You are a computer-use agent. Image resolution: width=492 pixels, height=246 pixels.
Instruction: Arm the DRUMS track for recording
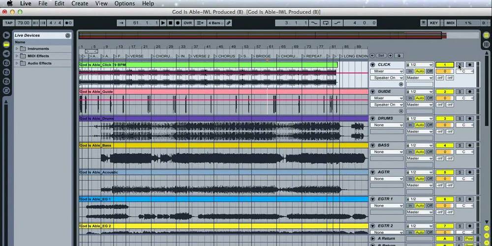[x=470, y=119]
